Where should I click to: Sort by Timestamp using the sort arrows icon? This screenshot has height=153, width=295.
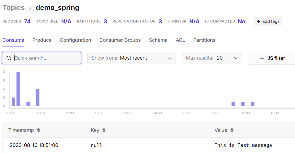click(39, 130)
